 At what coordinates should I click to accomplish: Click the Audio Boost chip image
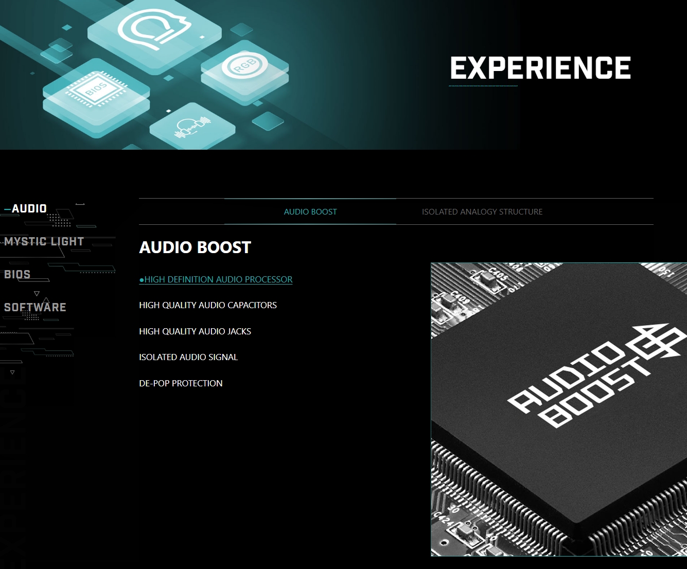tap(559, 410)
